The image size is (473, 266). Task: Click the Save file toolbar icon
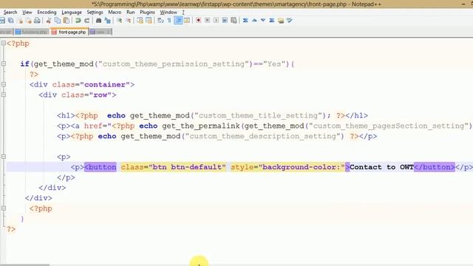(2, 21)
